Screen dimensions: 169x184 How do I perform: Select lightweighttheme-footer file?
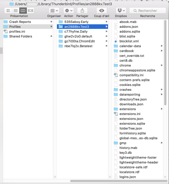point(138,158)
